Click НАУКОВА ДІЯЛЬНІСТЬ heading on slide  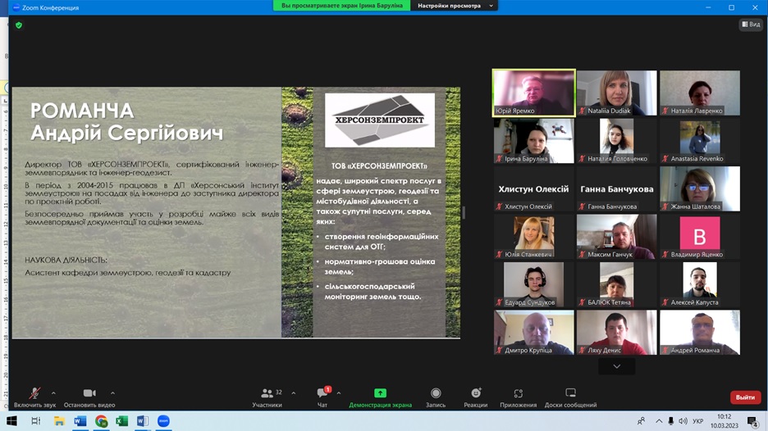[x=66, y=260]
